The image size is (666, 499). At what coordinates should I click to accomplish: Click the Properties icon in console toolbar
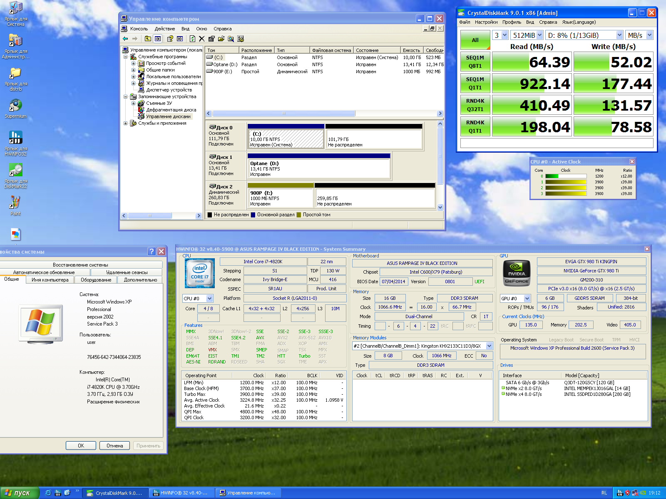[x=211, y=39]
